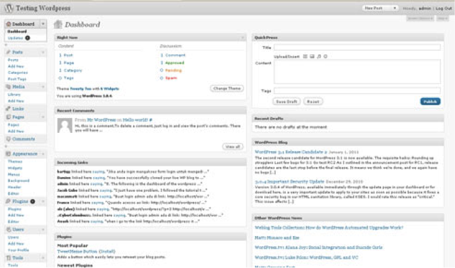Open Library under Media menu
The width and height of the screenshot is (455, 268).
pos(14,94)
